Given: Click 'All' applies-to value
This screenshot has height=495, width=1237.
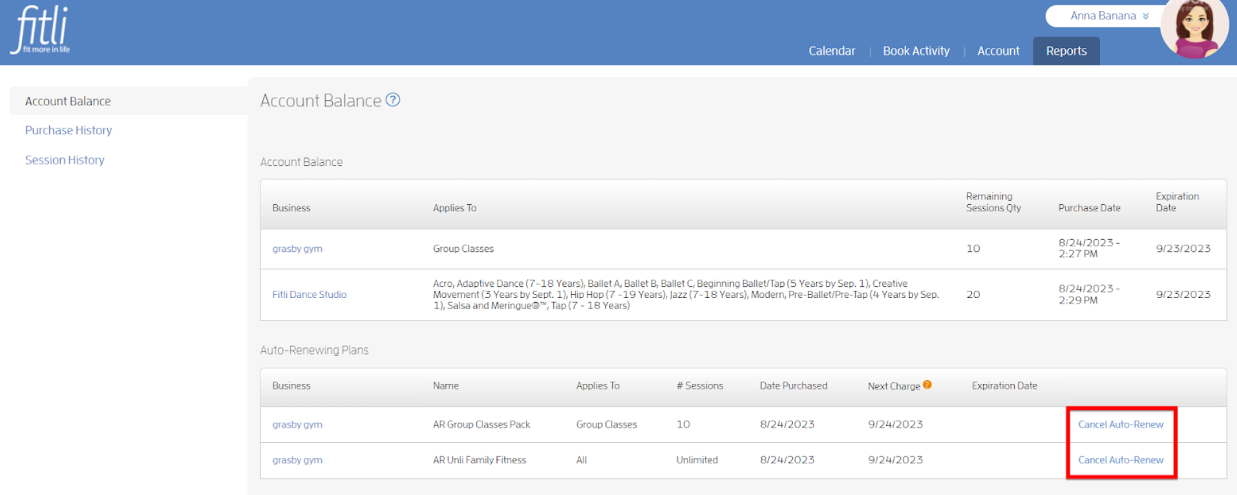Looking at the screenshot, I should click(x=582, y=460).
